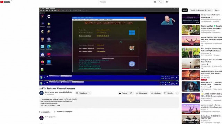Open the DEEP house live thumbnail
This screenshot has width=222, height=124.
click(x=191, y=75)
